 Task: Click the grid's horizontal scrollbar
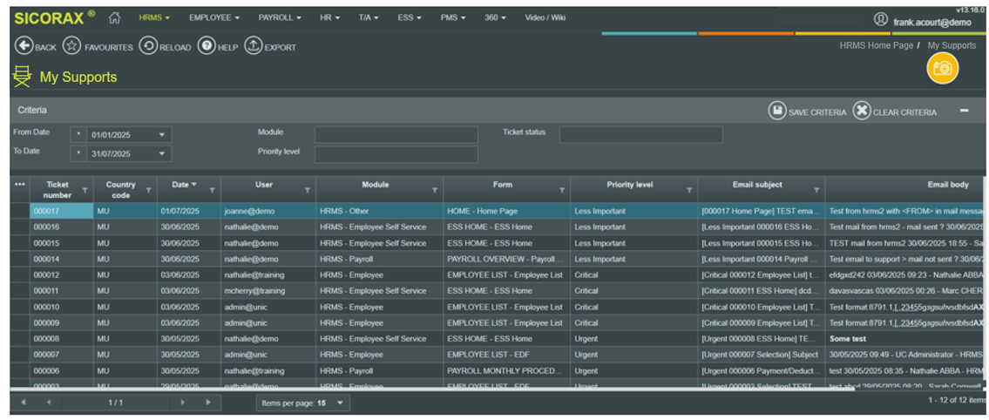[431, 390]
